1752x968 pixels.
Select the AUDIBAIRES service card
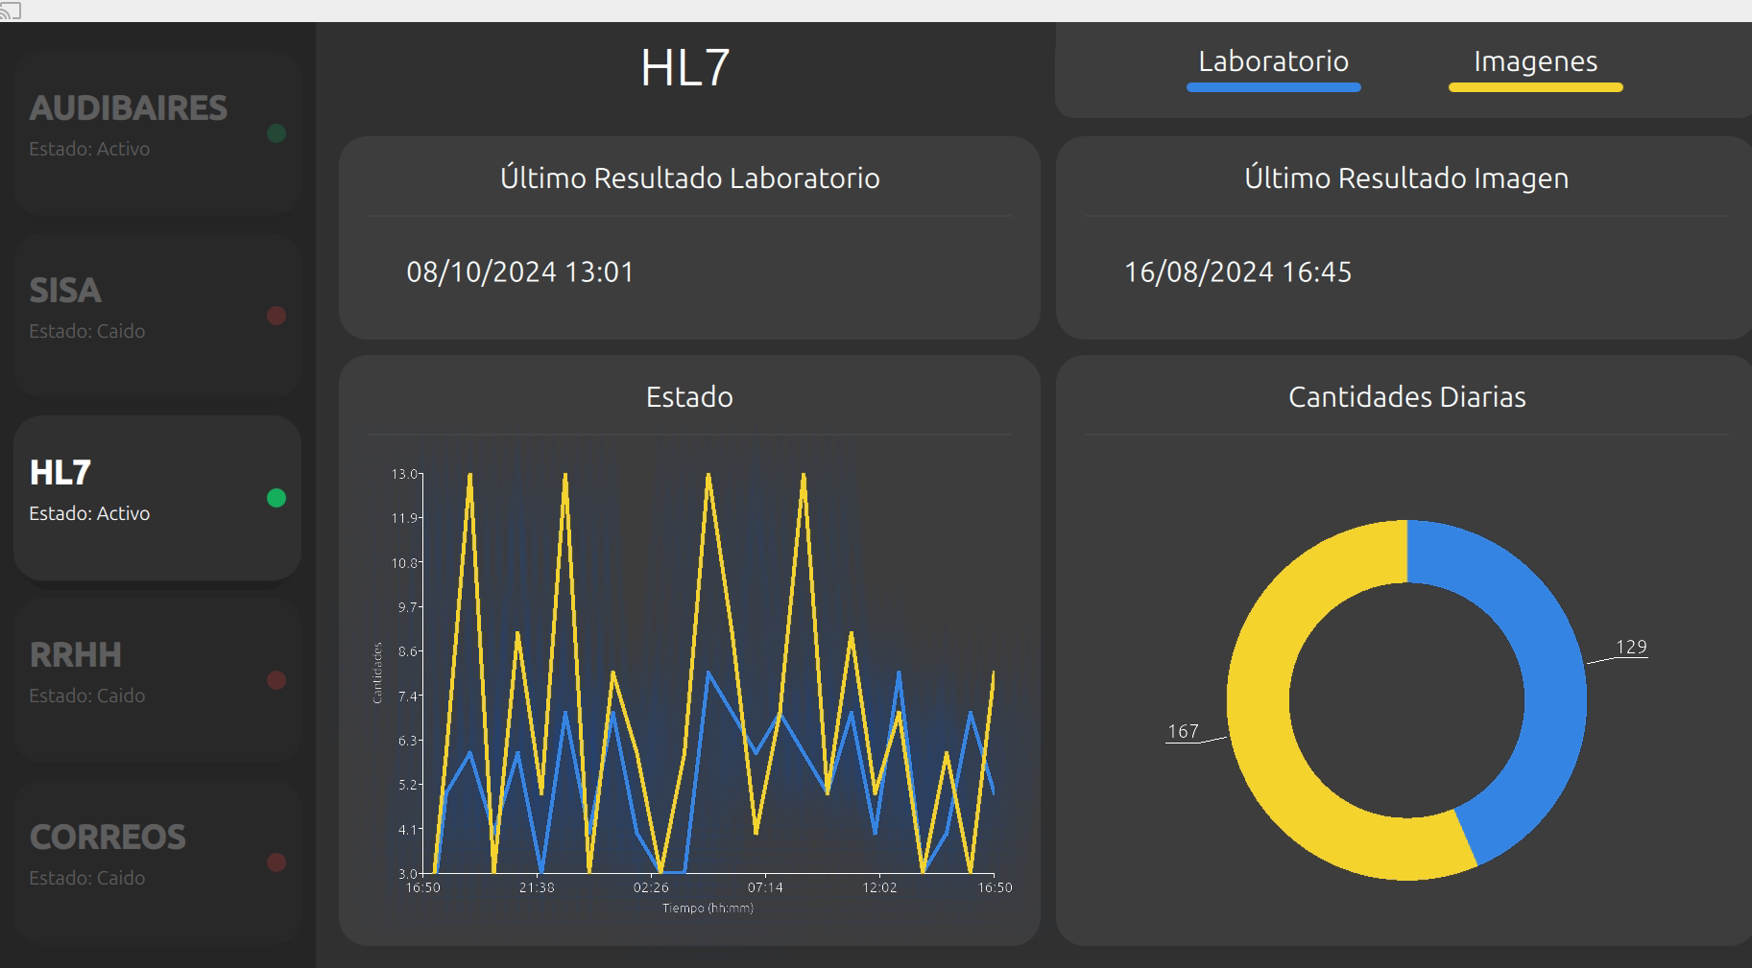pyautogui.click(x=157, y=132)
